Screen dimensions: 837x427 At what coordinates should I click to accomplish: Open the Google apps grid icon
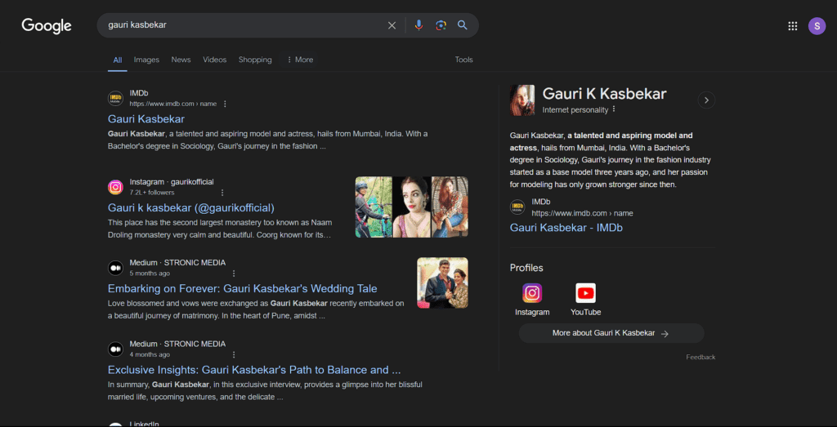click(x=793, y=25)
